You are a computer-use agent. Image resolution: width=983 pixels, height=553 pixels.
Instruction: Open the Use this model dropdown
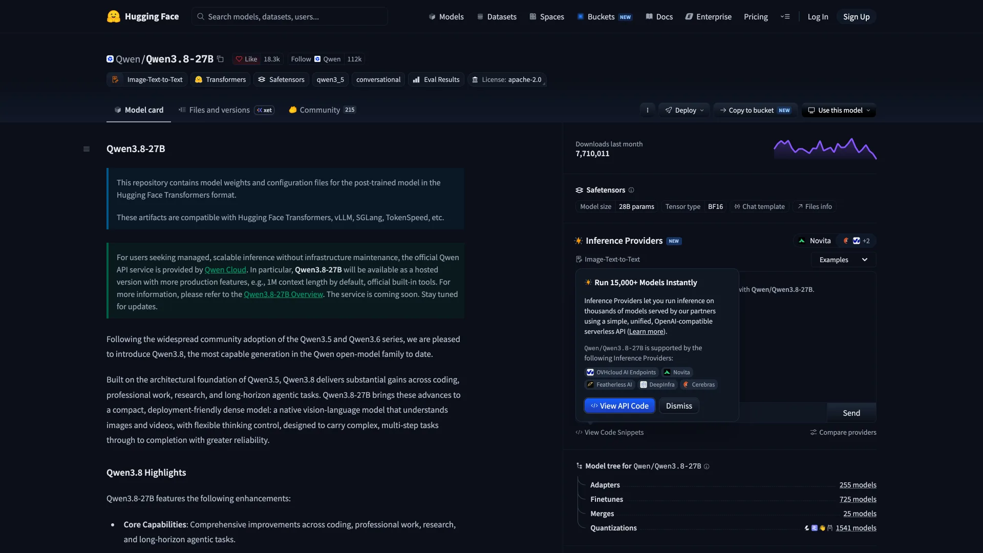click(839, 110)
